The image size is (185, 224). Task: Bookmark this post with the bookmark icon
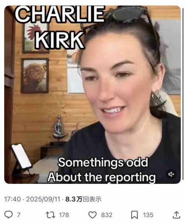pos(135,215)
